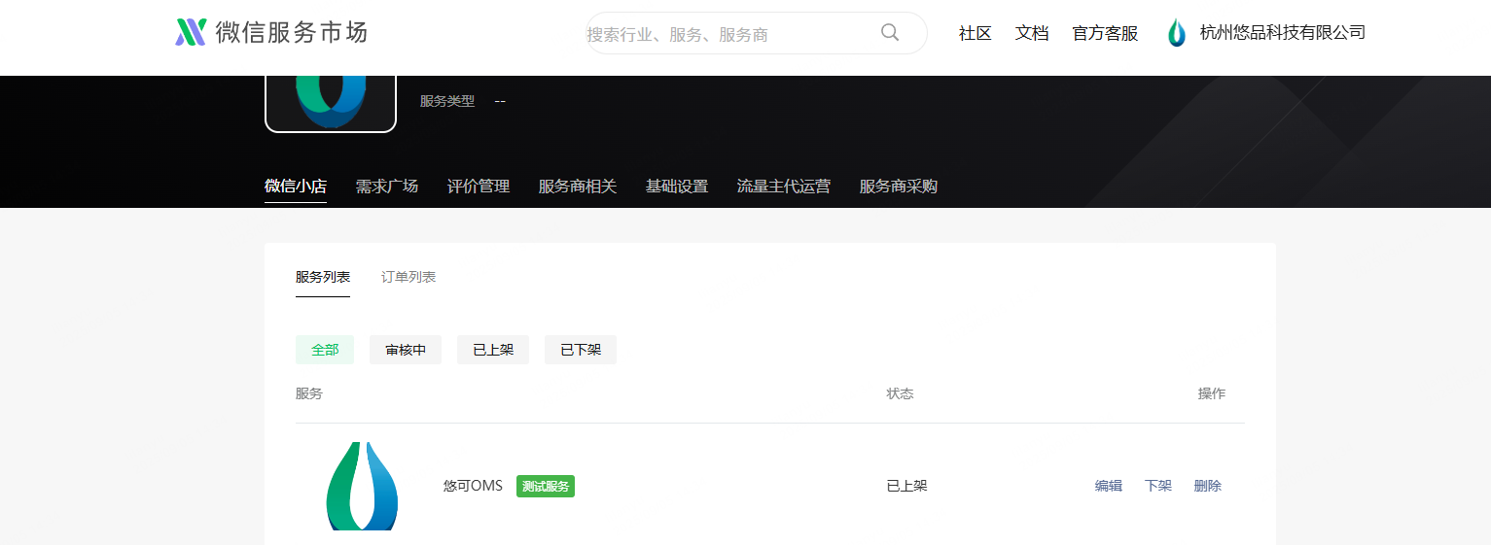The image size is (1491, 545).
Task: Click the 服务类型 label in the banner
Action: click(447, 101)
